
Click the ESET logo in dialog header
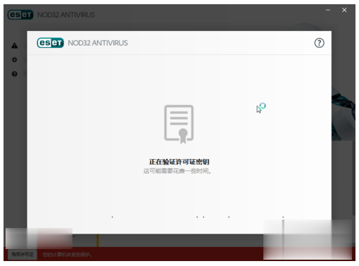coord(50,43)
